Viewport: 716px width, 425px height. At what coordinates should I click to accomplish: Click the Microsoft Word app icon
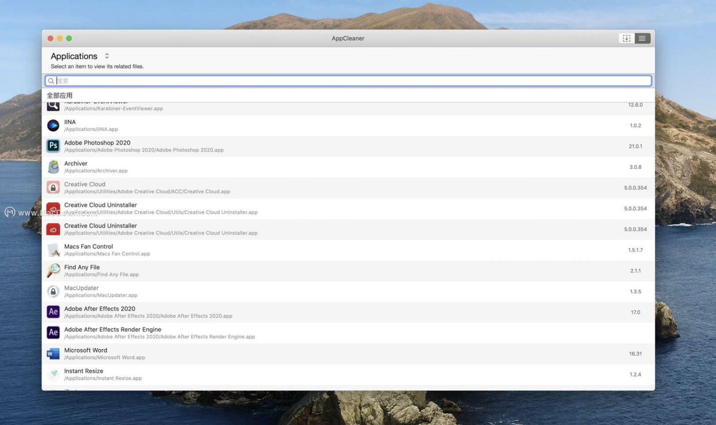(x=53, y=354)
